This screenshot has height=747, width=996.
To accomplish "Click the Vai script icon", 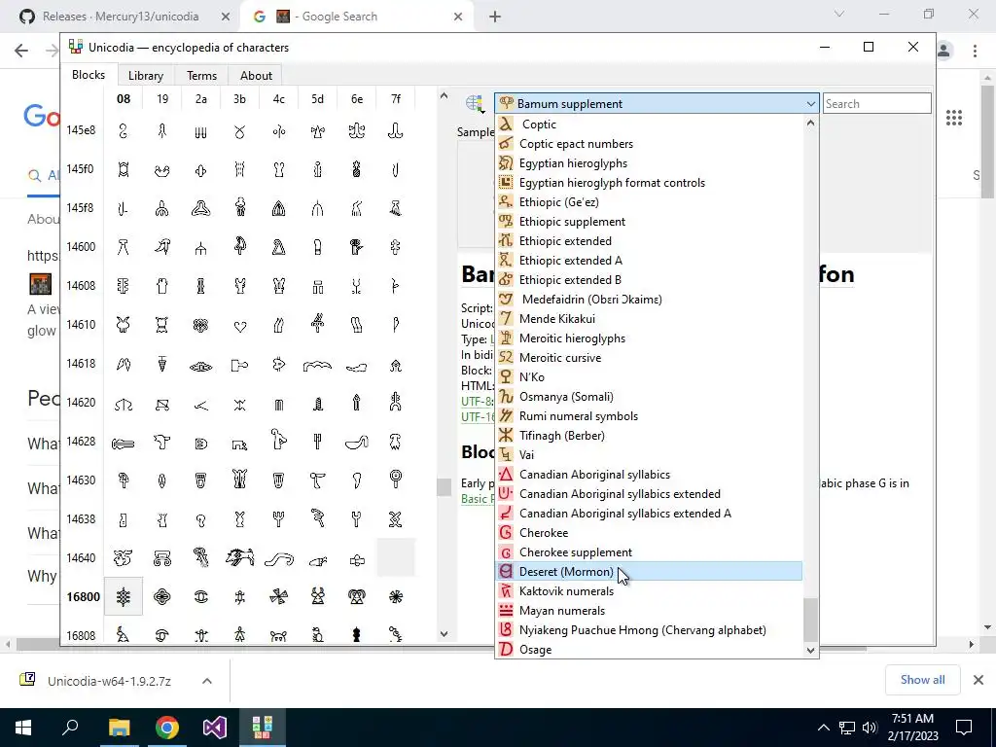I will [506, 455].
